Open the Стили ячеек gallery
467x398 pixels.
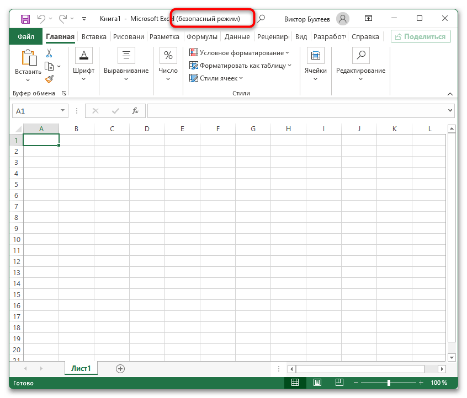[217, 78]
